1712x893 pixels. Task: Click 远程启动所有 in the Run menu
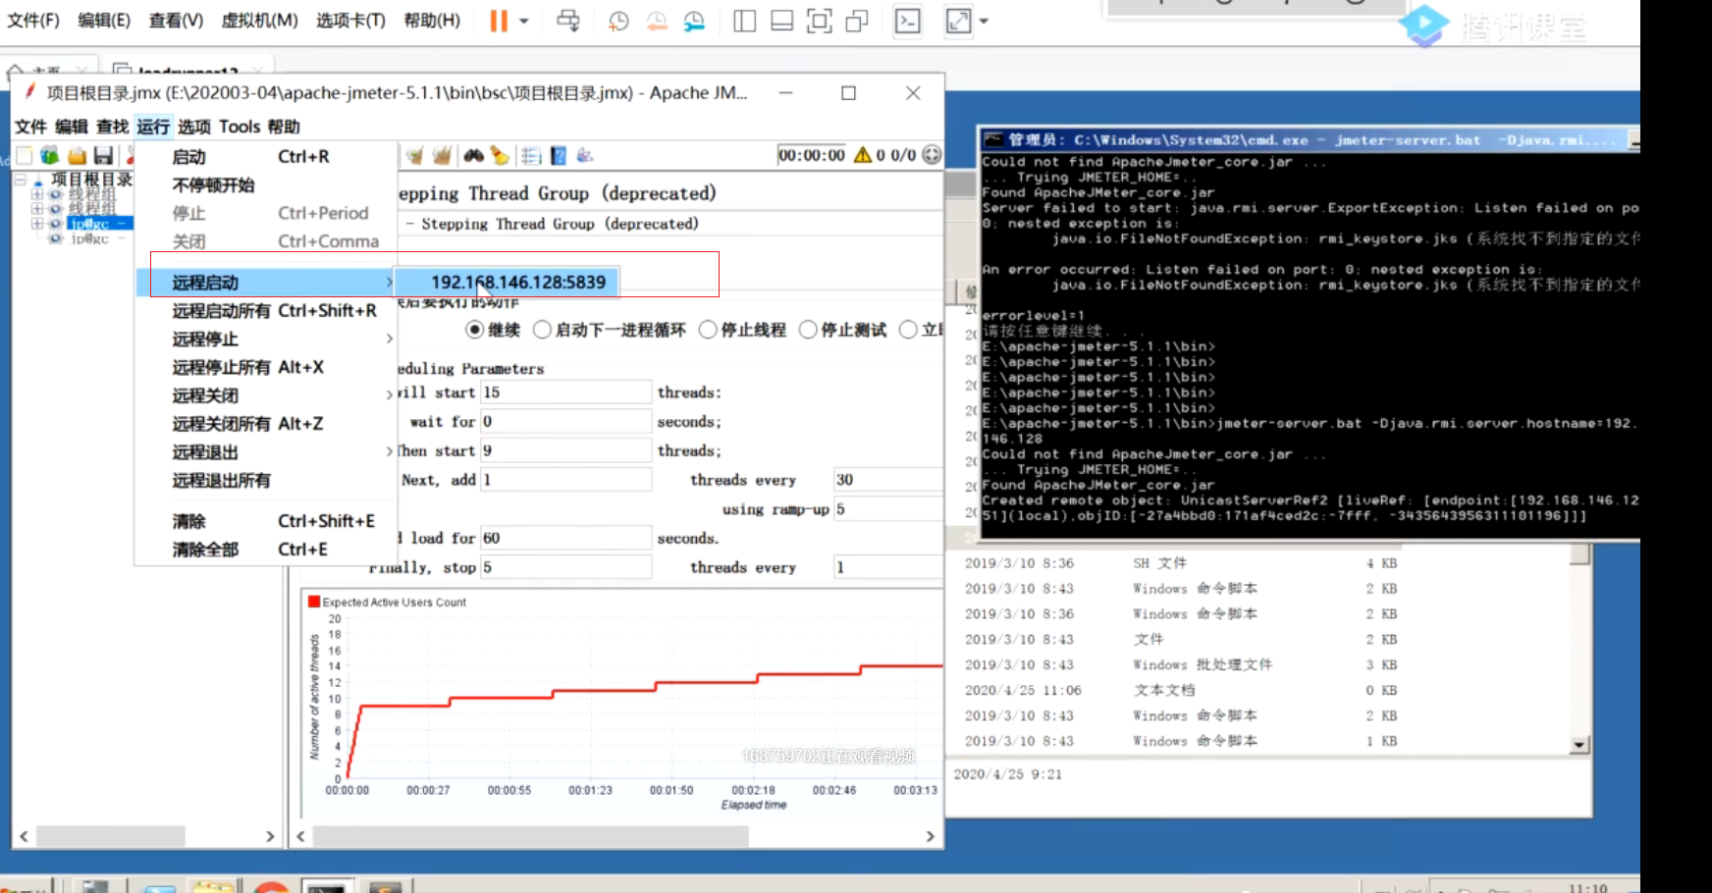(265, 310)
